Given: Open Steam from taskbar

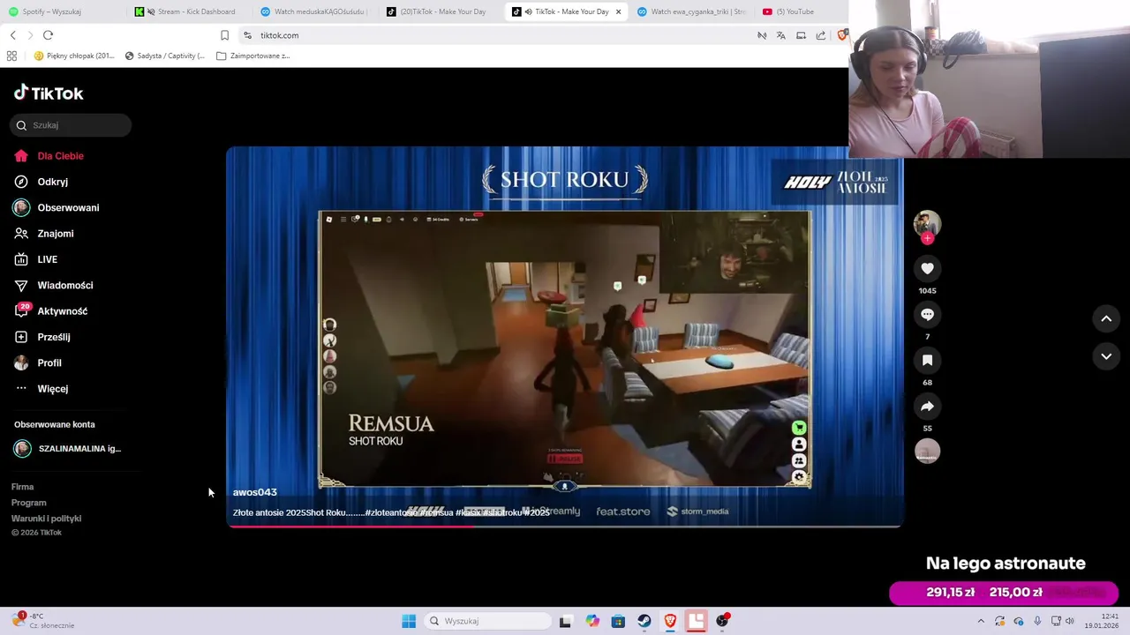Looking at the screenshot, I should pyautogui.click(x=644, y=621).
